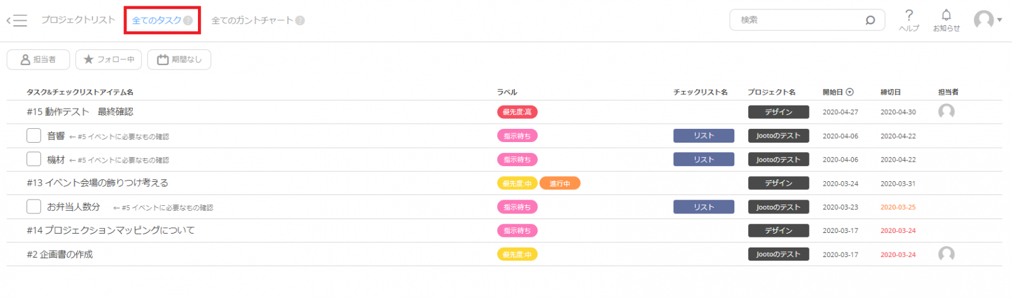Check the 音響 checklist item
This screenshot has width=1012, height=298.
click(34, 136)
